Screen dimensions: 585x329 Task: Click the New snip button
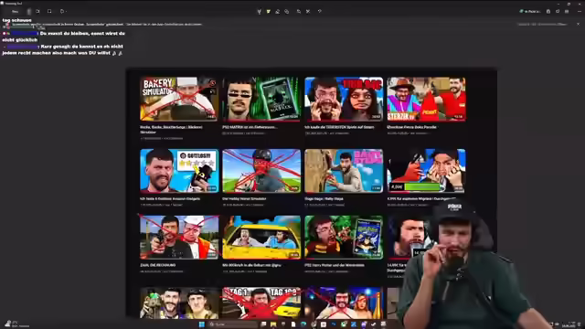coord(15,12)
